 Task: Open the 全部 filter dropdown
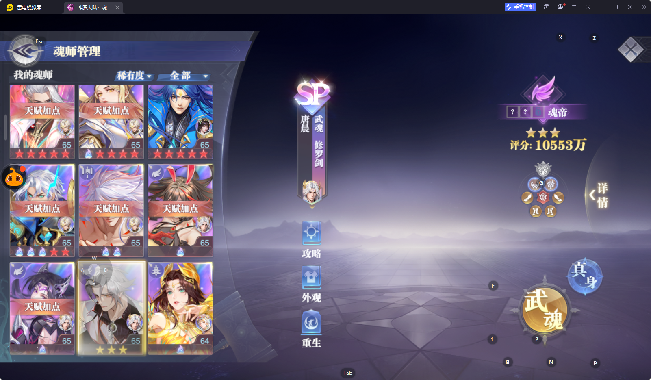coord(184,76)
